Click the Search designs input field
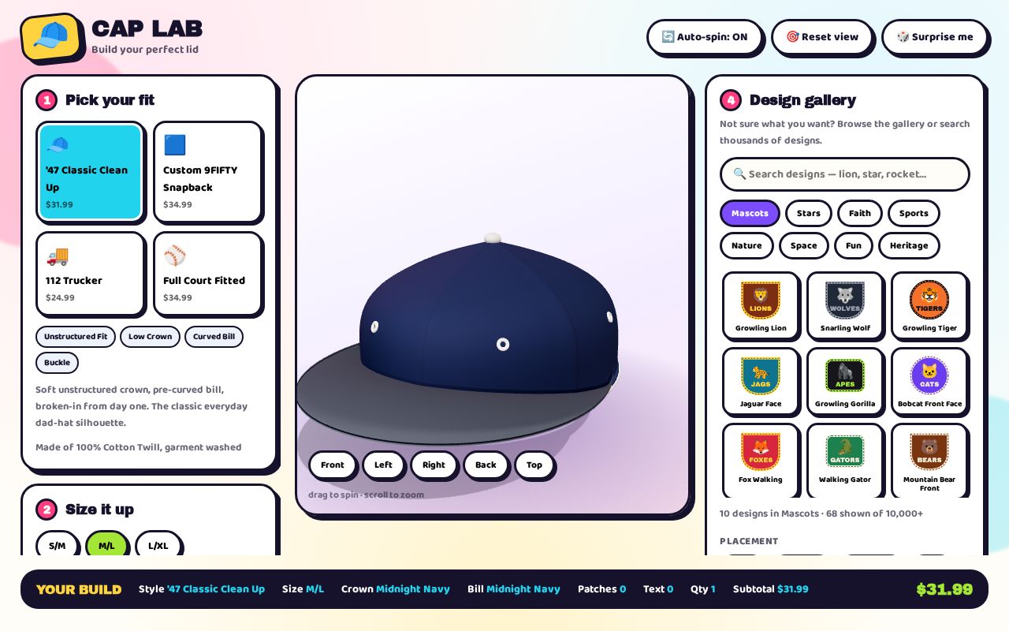The image size is (1009, 631). [845, 174]
